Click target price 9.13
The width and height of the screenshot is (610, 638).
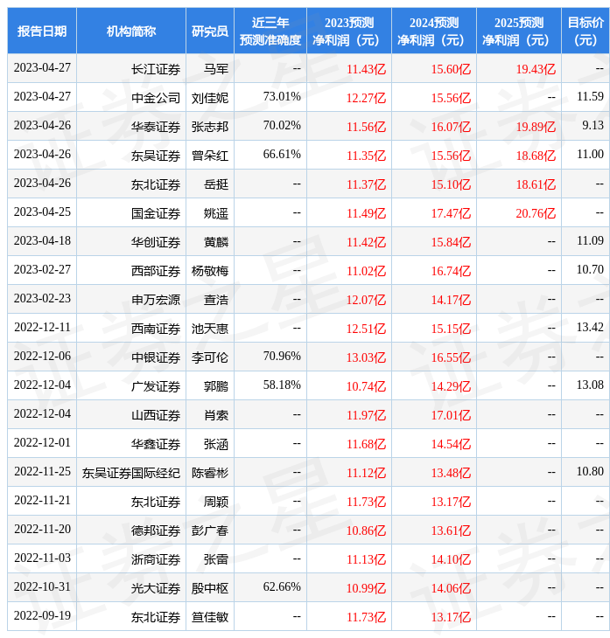[592, 125]
